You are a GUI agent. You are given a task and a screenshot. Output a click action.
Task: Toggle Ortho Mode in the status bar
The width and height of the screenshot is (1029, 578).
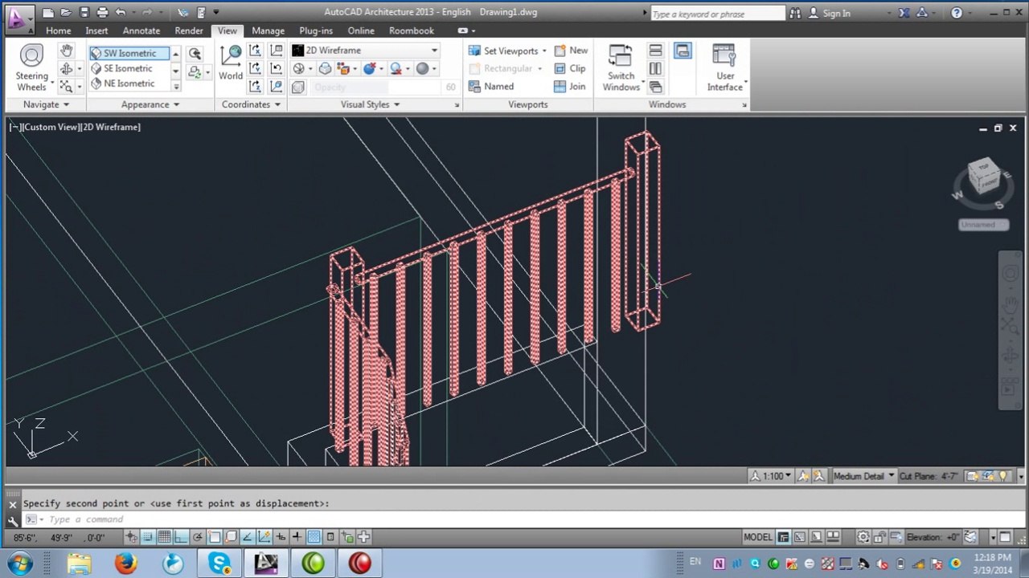pos(181,537)
